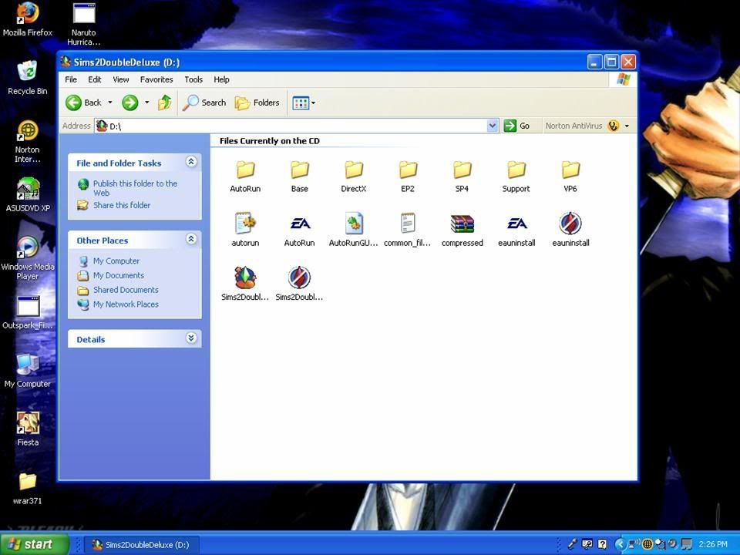Open the Help menu

click(221, 79)
